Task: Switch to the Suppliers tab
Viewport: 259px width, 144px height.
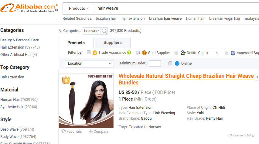Action: pos(113,43)
